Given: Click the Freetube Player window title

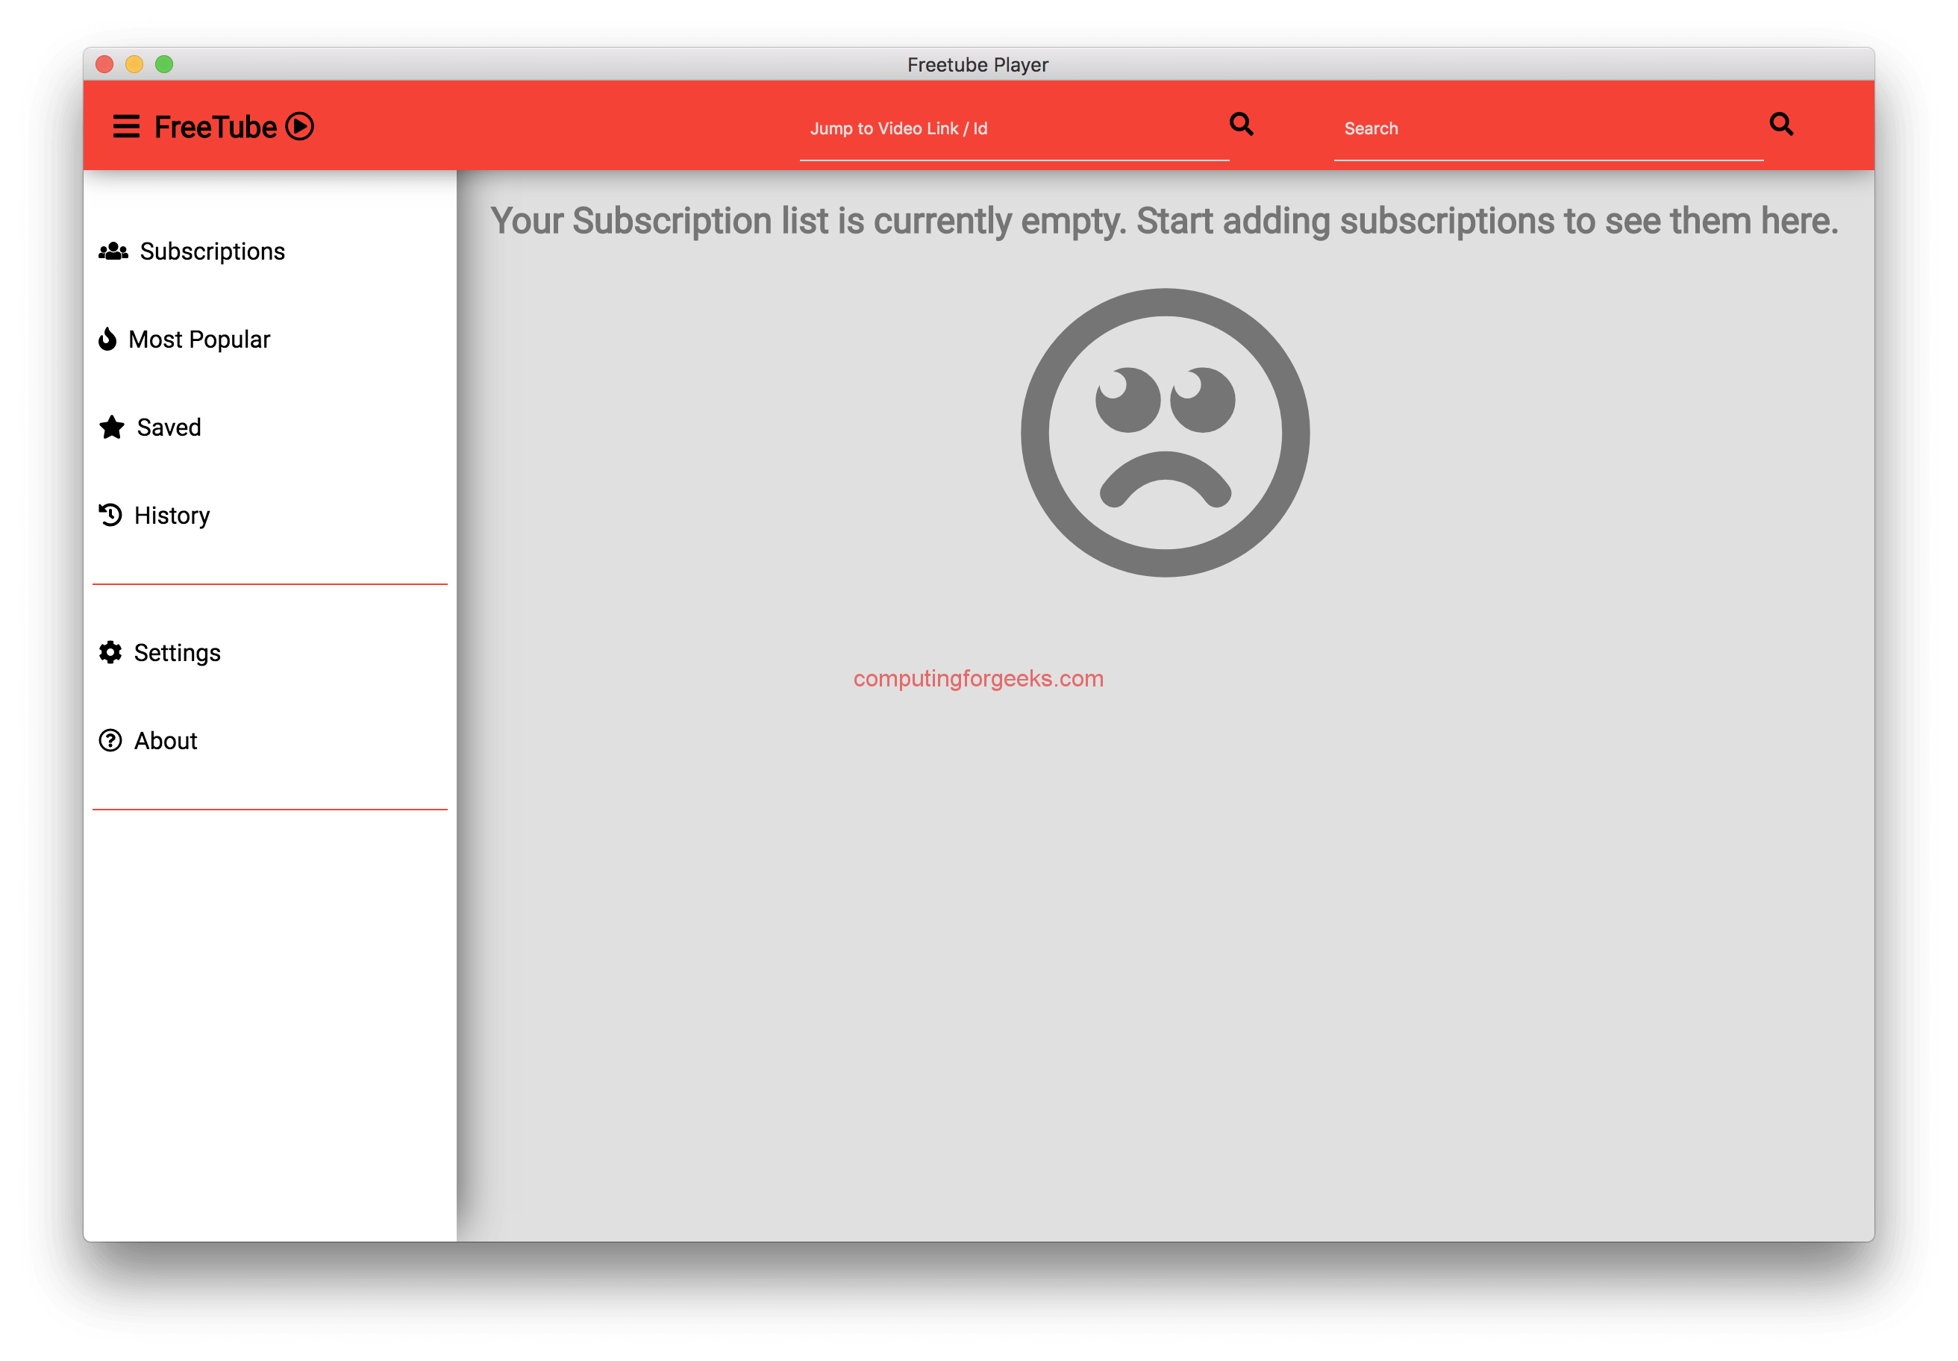Looking at the screenshot, I should (x=978, y=65).
